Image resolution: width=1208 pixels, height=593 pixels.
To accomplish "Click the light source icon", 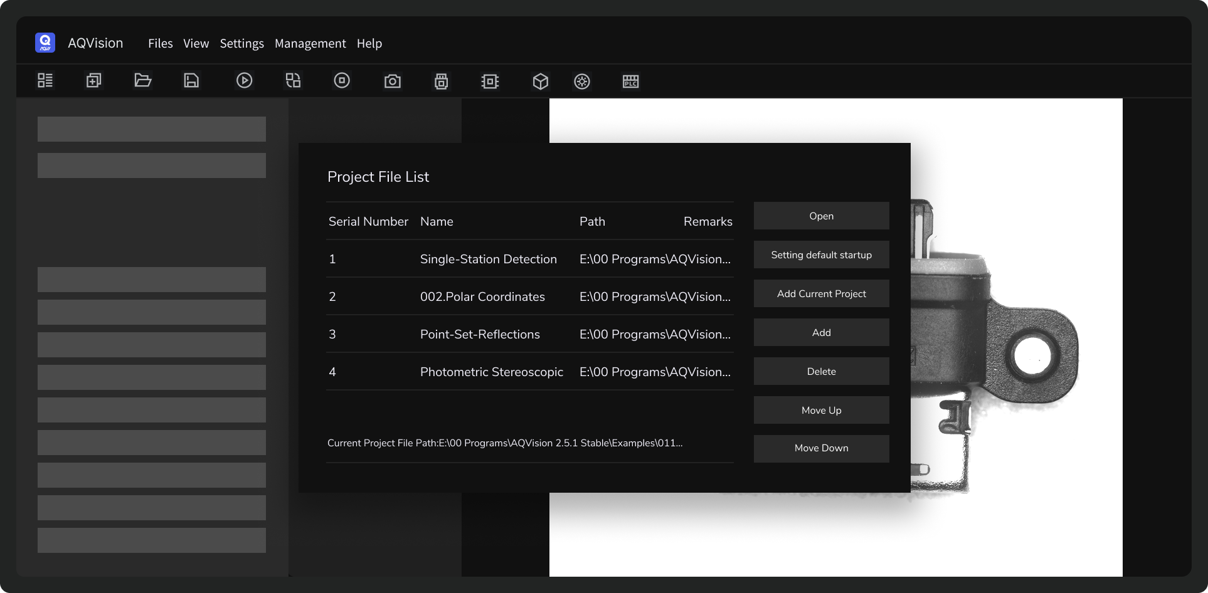I will point(582,81).
